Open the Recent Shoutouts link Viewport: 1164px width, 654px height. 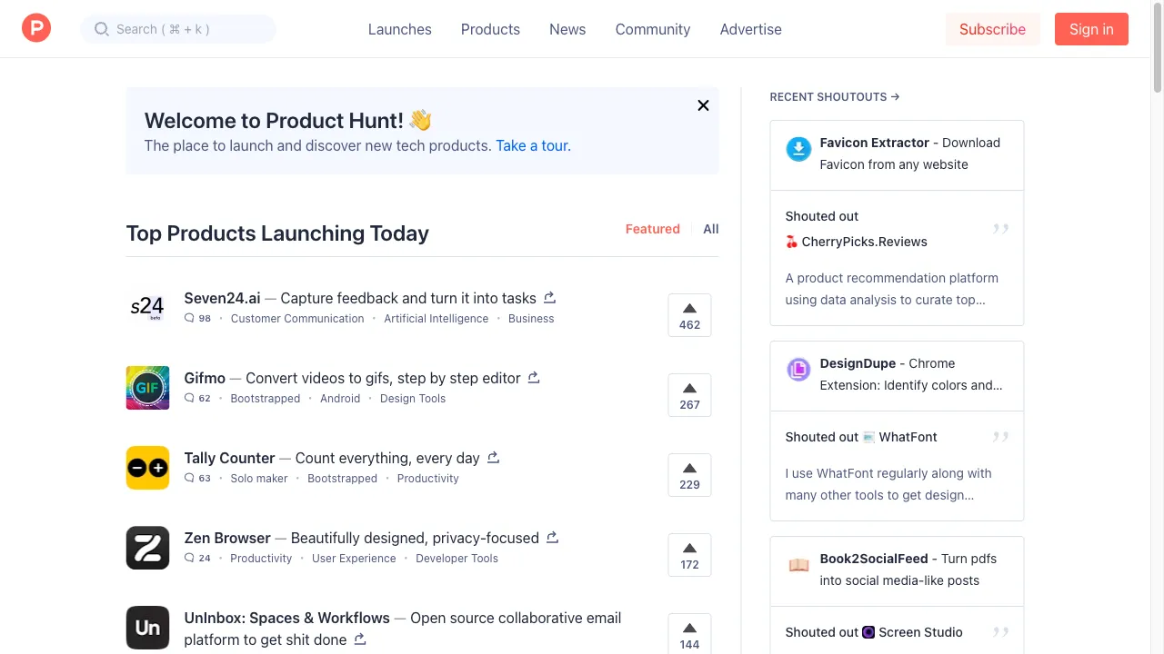pyautogui.click(x=835, y=96)
